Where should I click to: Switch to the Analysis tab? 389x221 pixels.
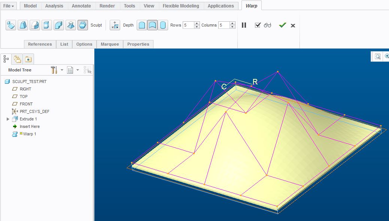coord(54,6)
